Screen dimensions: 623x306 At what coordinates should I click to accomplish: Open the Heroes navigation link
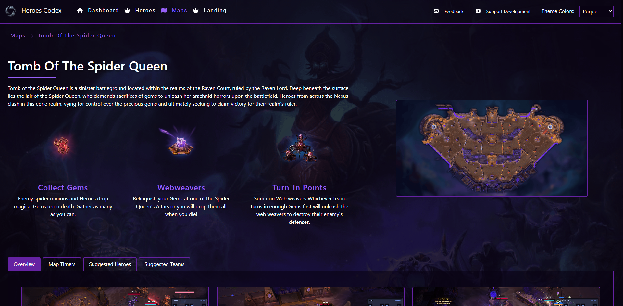point(145,11)
